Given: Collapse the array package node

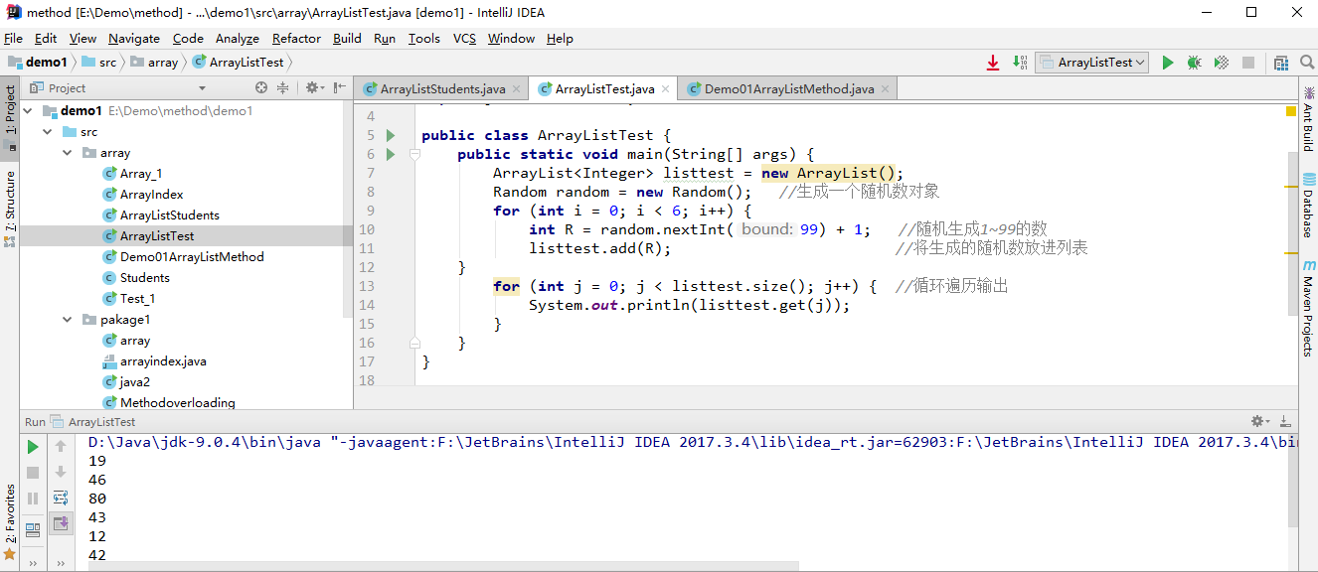Looking at the screenshot, I should tap(67, 153).
